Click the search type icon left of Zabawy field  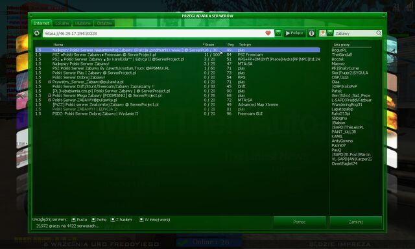322,33
